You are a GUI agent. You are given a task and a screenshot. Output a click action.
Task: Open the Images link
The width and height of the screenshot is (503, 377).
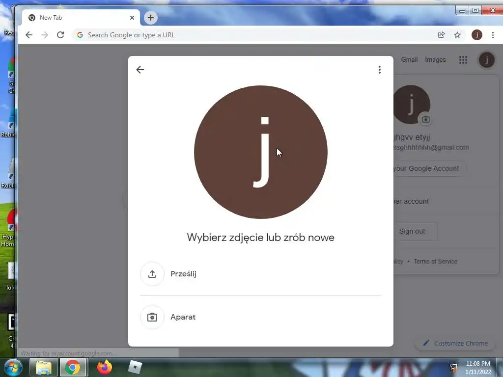click(x=435, y=59)
